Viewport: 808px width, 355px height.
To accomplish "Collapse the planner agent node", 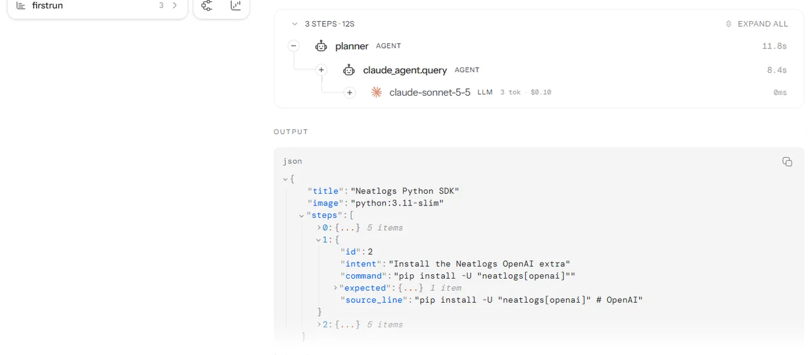I will tap(293, 46).
